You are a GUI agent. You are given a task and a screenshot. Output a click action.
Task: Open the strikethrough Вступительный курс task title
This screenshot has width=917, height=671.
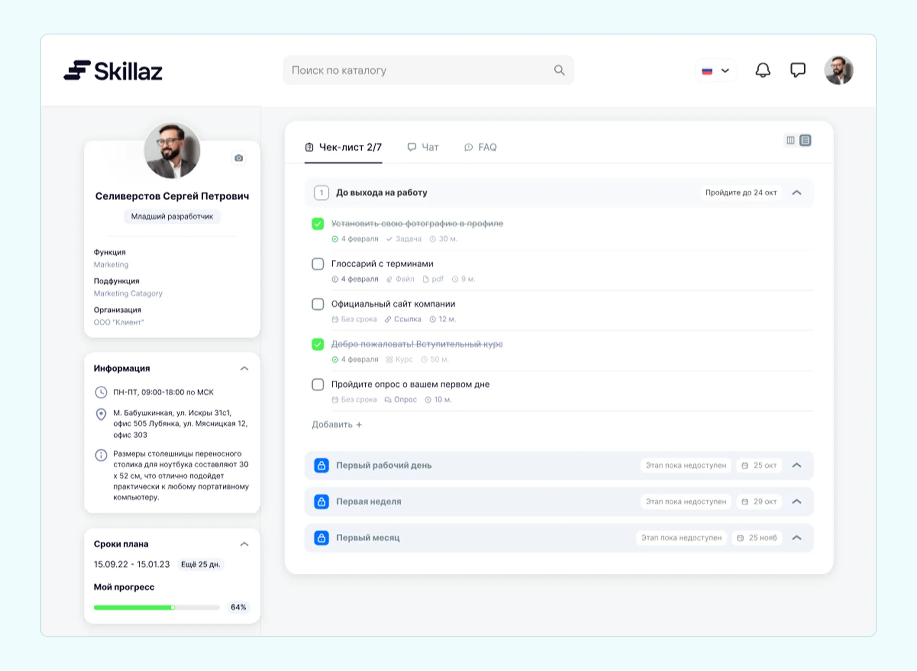(x=417, y=344)
